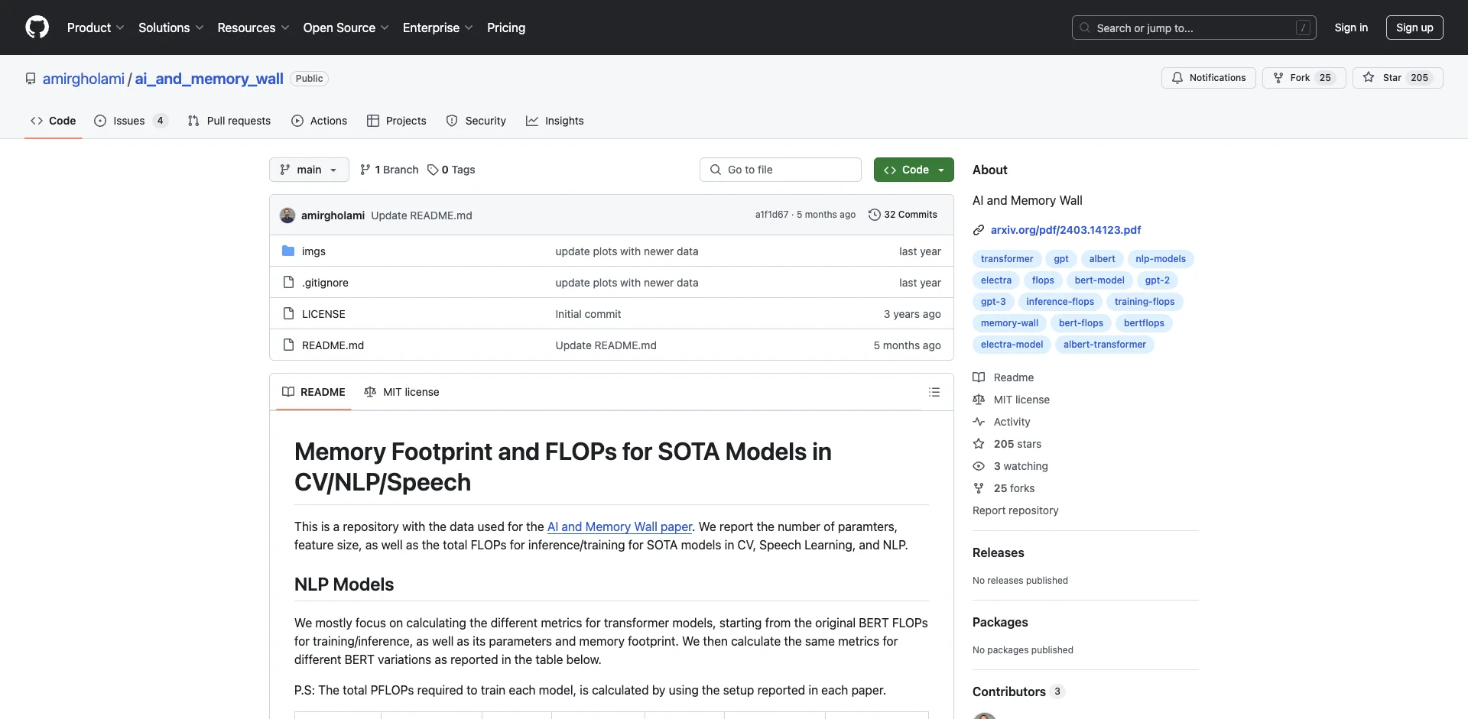The height and width of the screenshot is (719, 1468).
Task: Click the albert-transformer topic tag
Action: click(x=1105, y=345)
